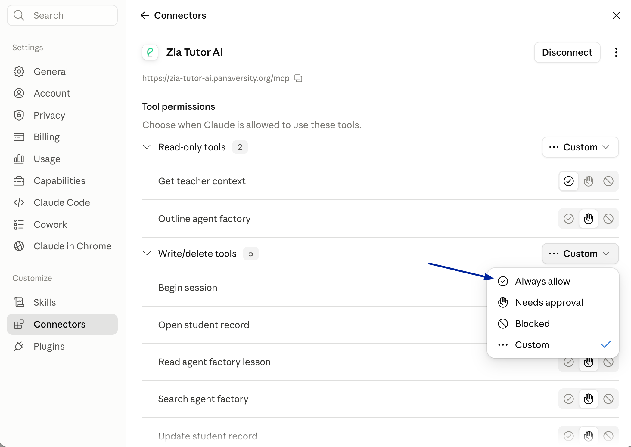
Task: Click the Capabilities briefcase icon
Action: pyautogui.click(x=19, y=181)
